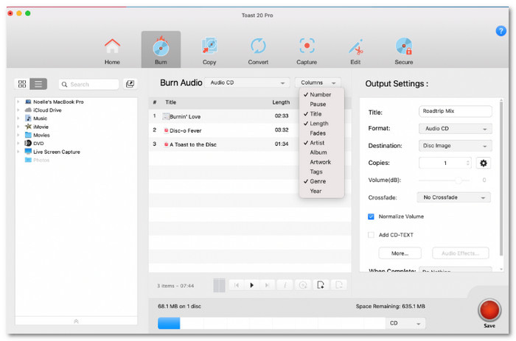Expand the Movies folder tree item
The image size is (516, 341).
pos(18,136)
